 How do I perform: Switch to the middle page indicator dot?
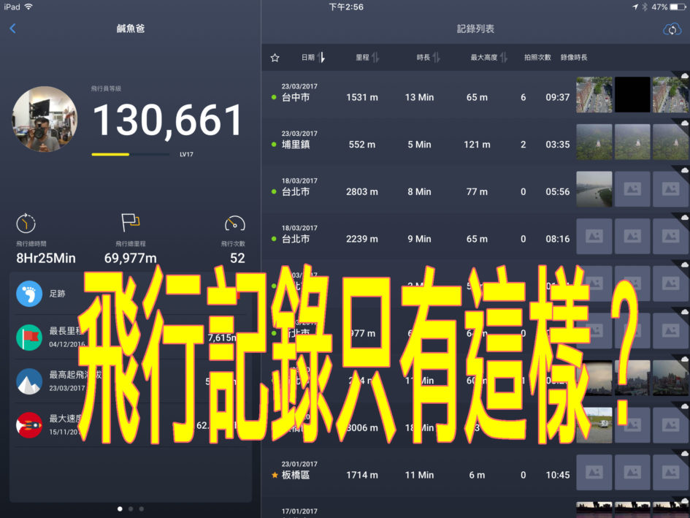[131, 509]
